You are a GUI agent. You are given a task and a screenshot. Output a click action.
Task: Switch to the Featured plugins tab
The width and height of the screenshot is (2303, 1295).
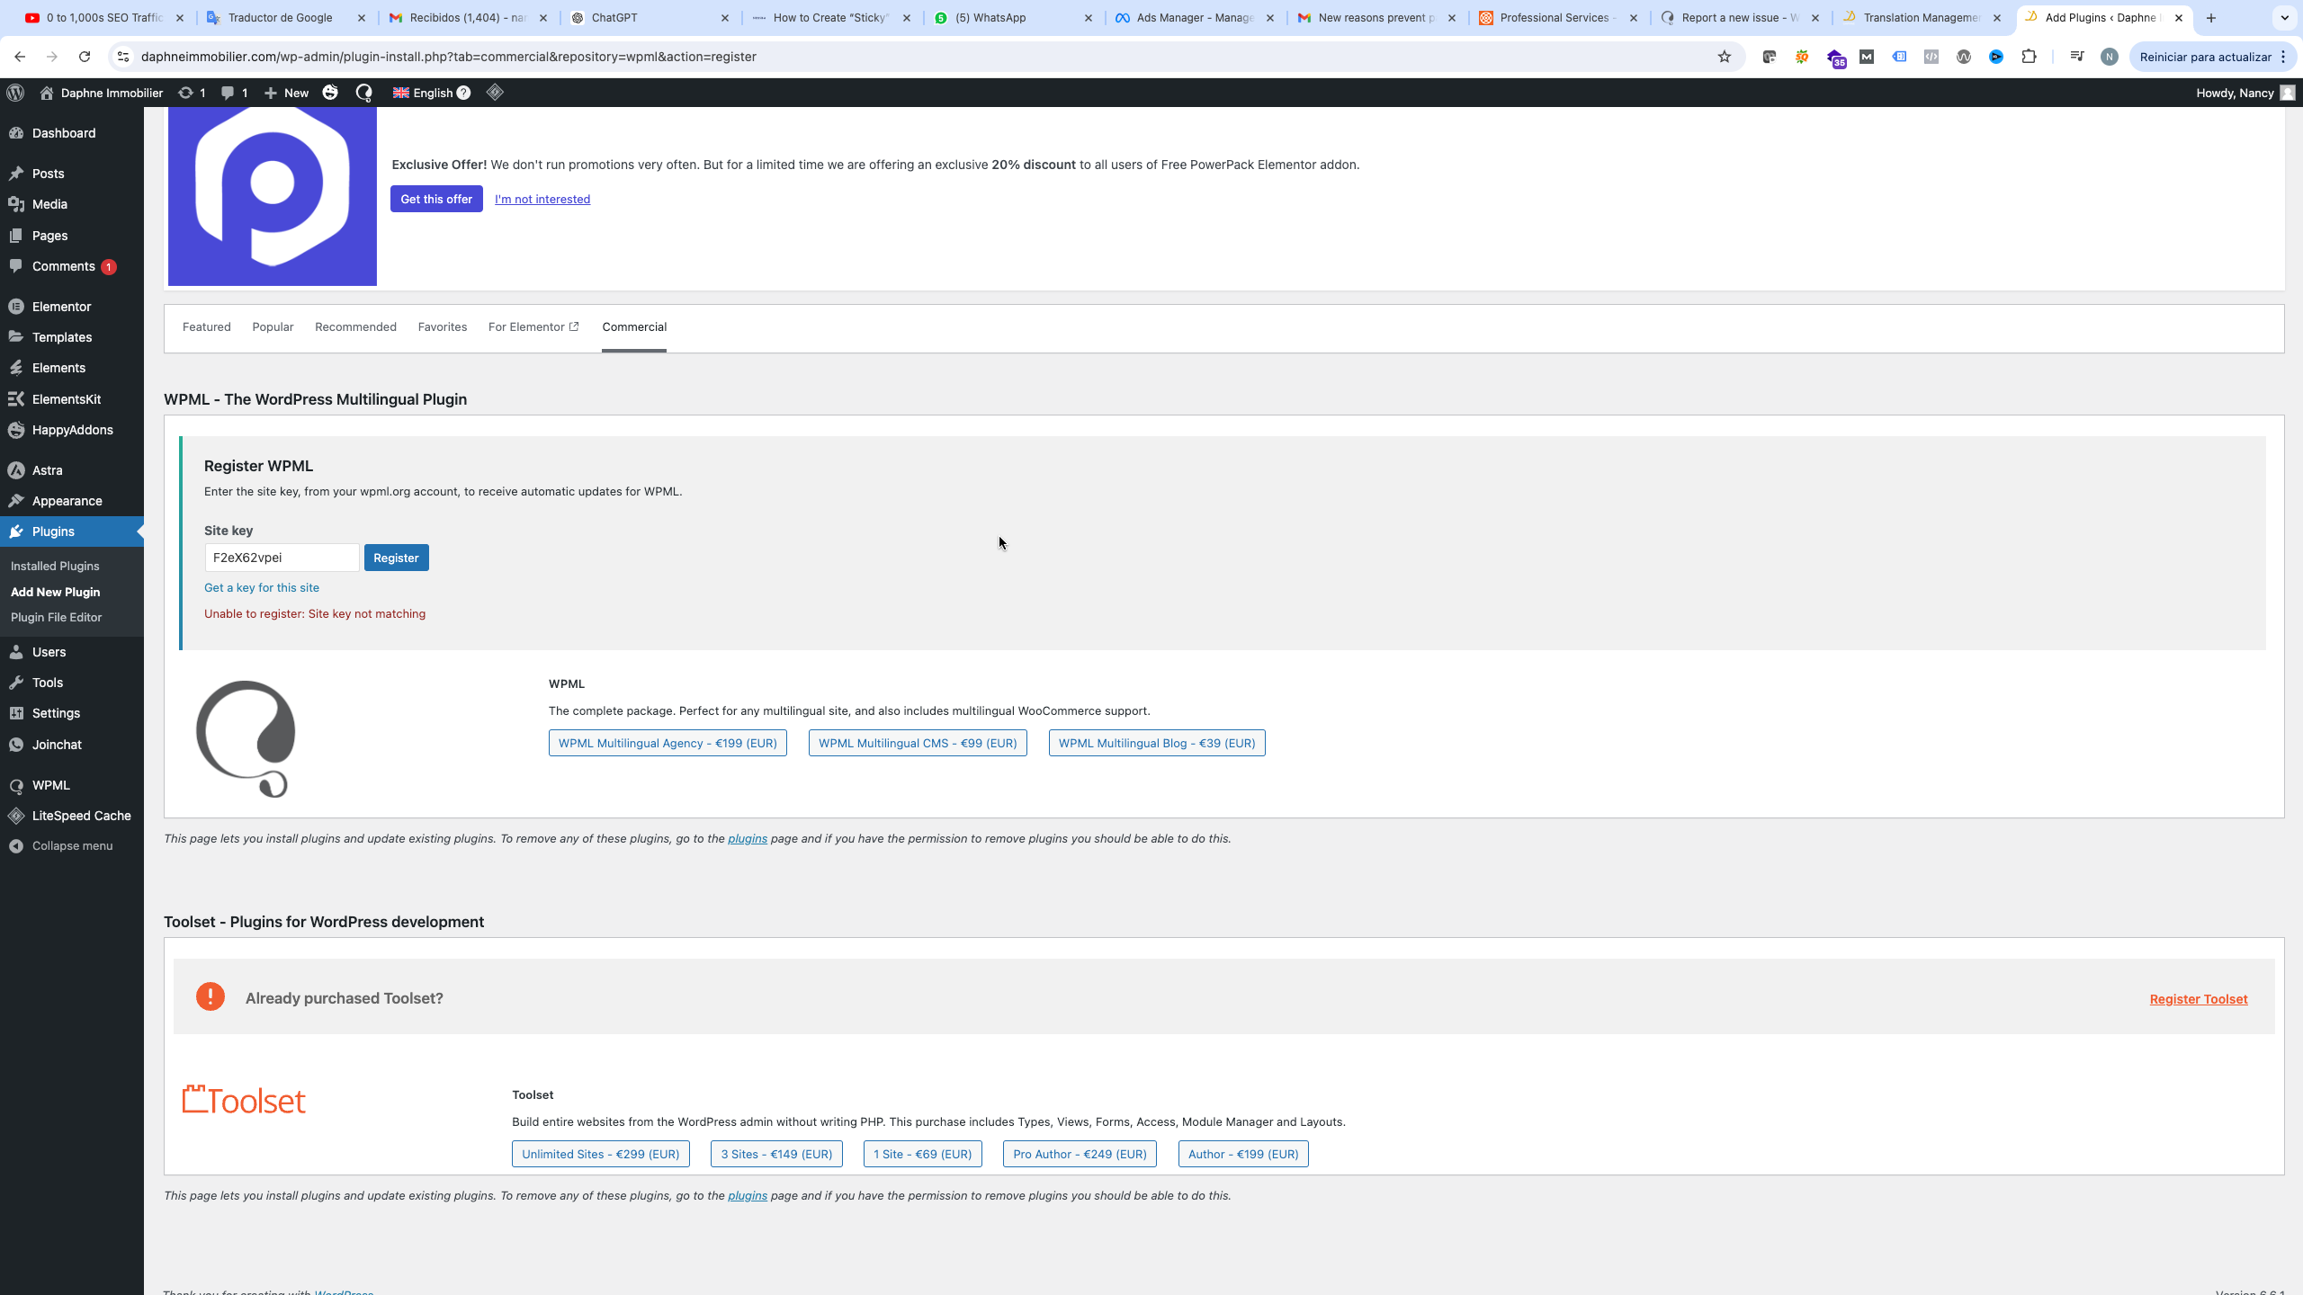[x=207, y=326]
